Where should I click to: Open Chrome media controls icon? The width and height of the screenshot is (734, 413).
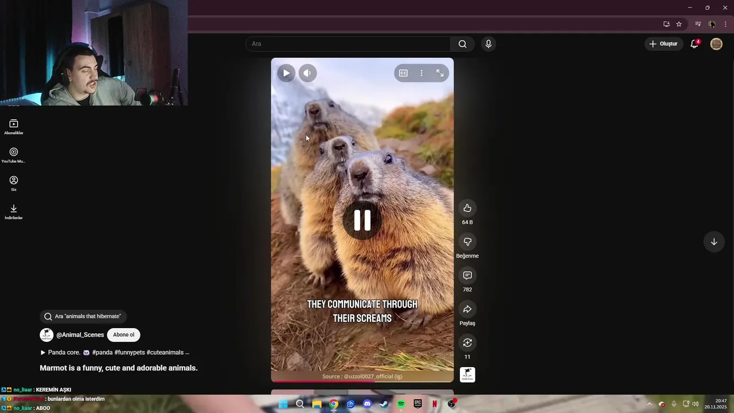698,24
